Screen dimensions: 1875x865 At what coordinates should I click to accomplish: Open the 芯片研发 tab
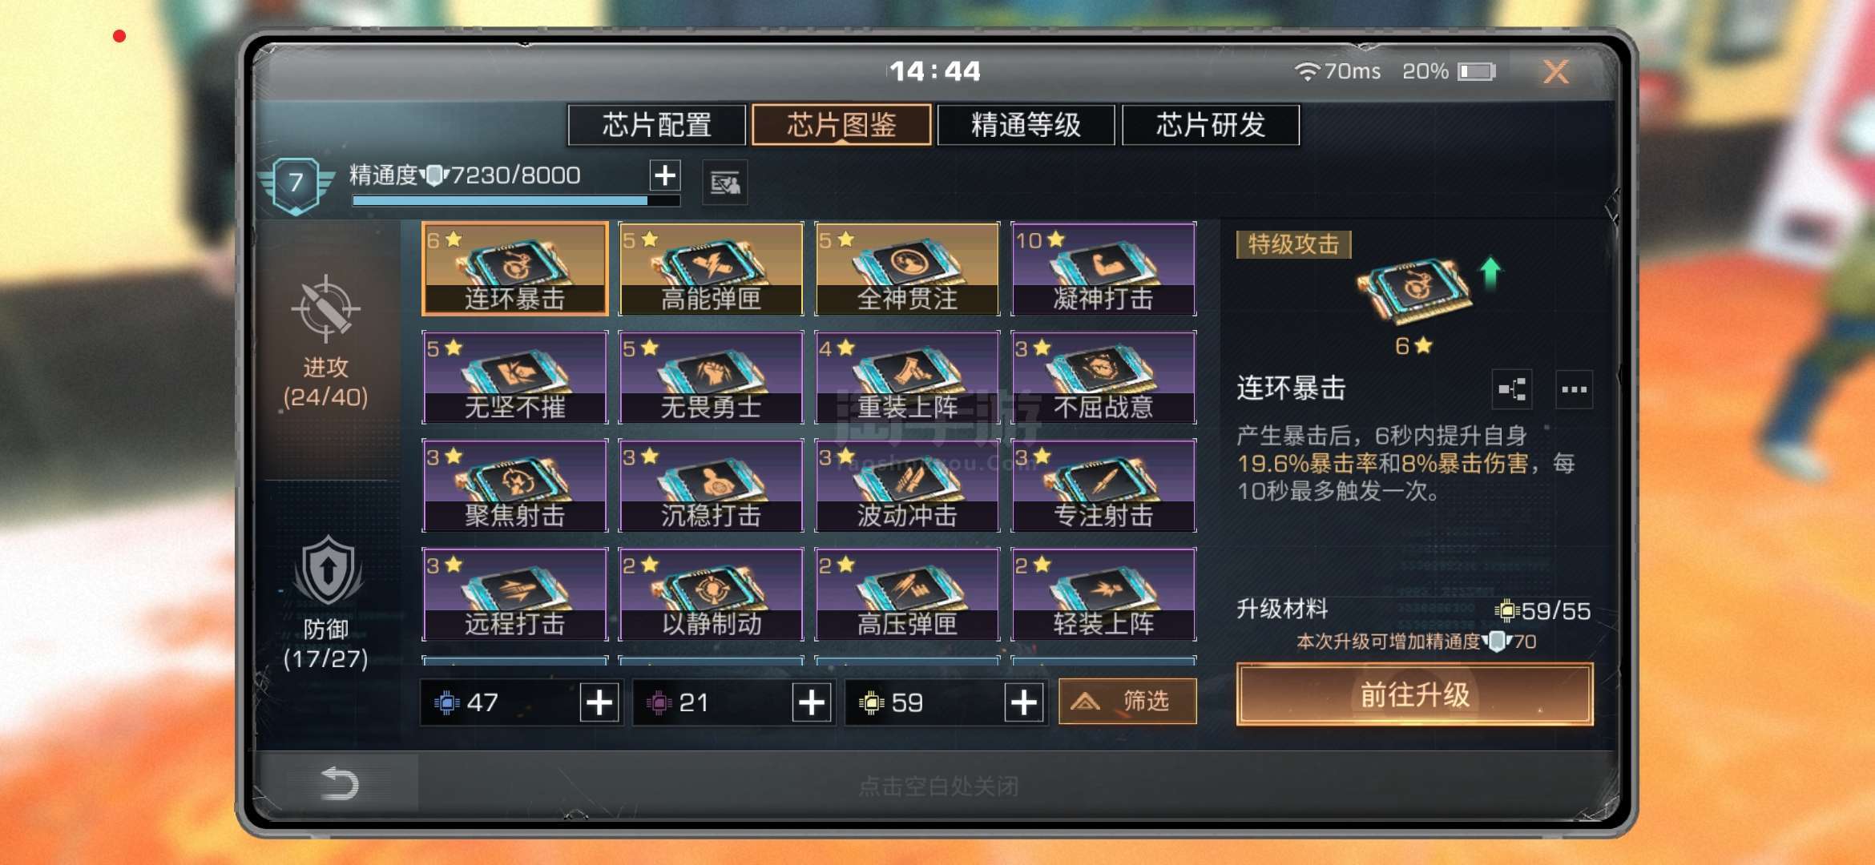pos(1211,125)
